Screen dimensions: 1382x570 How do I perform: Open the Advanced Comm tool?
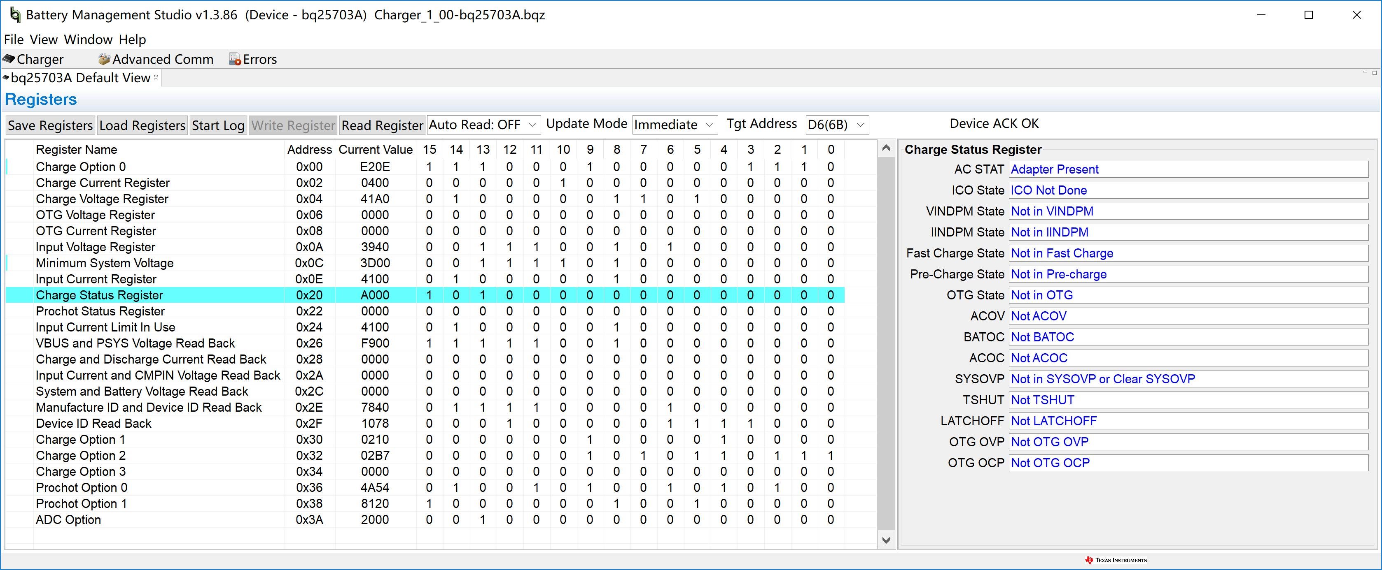pos(156,59)
